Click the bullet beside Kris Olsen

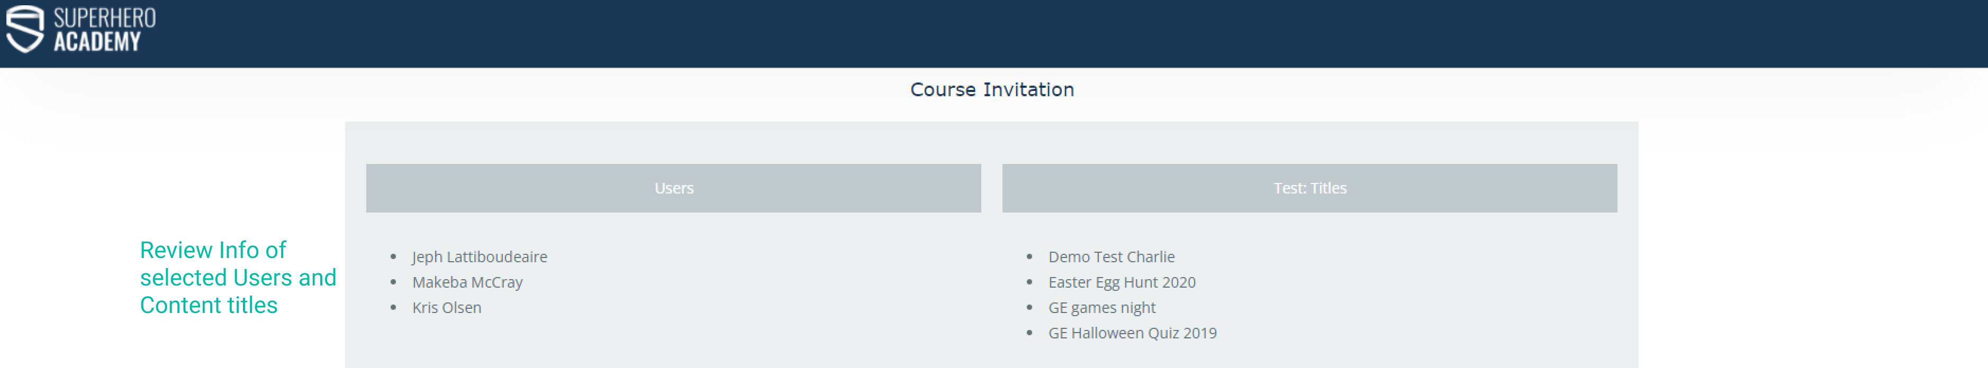(394, 308)
